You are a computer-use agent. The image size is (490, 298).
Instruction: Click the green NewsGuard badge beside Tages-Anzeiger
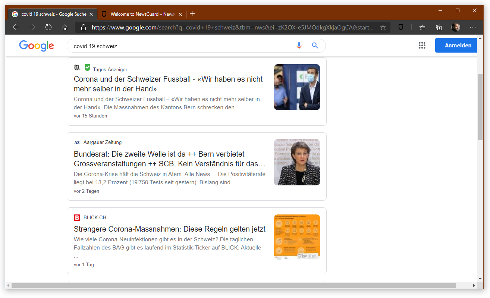pyautogui.click(x=87, y=68)
